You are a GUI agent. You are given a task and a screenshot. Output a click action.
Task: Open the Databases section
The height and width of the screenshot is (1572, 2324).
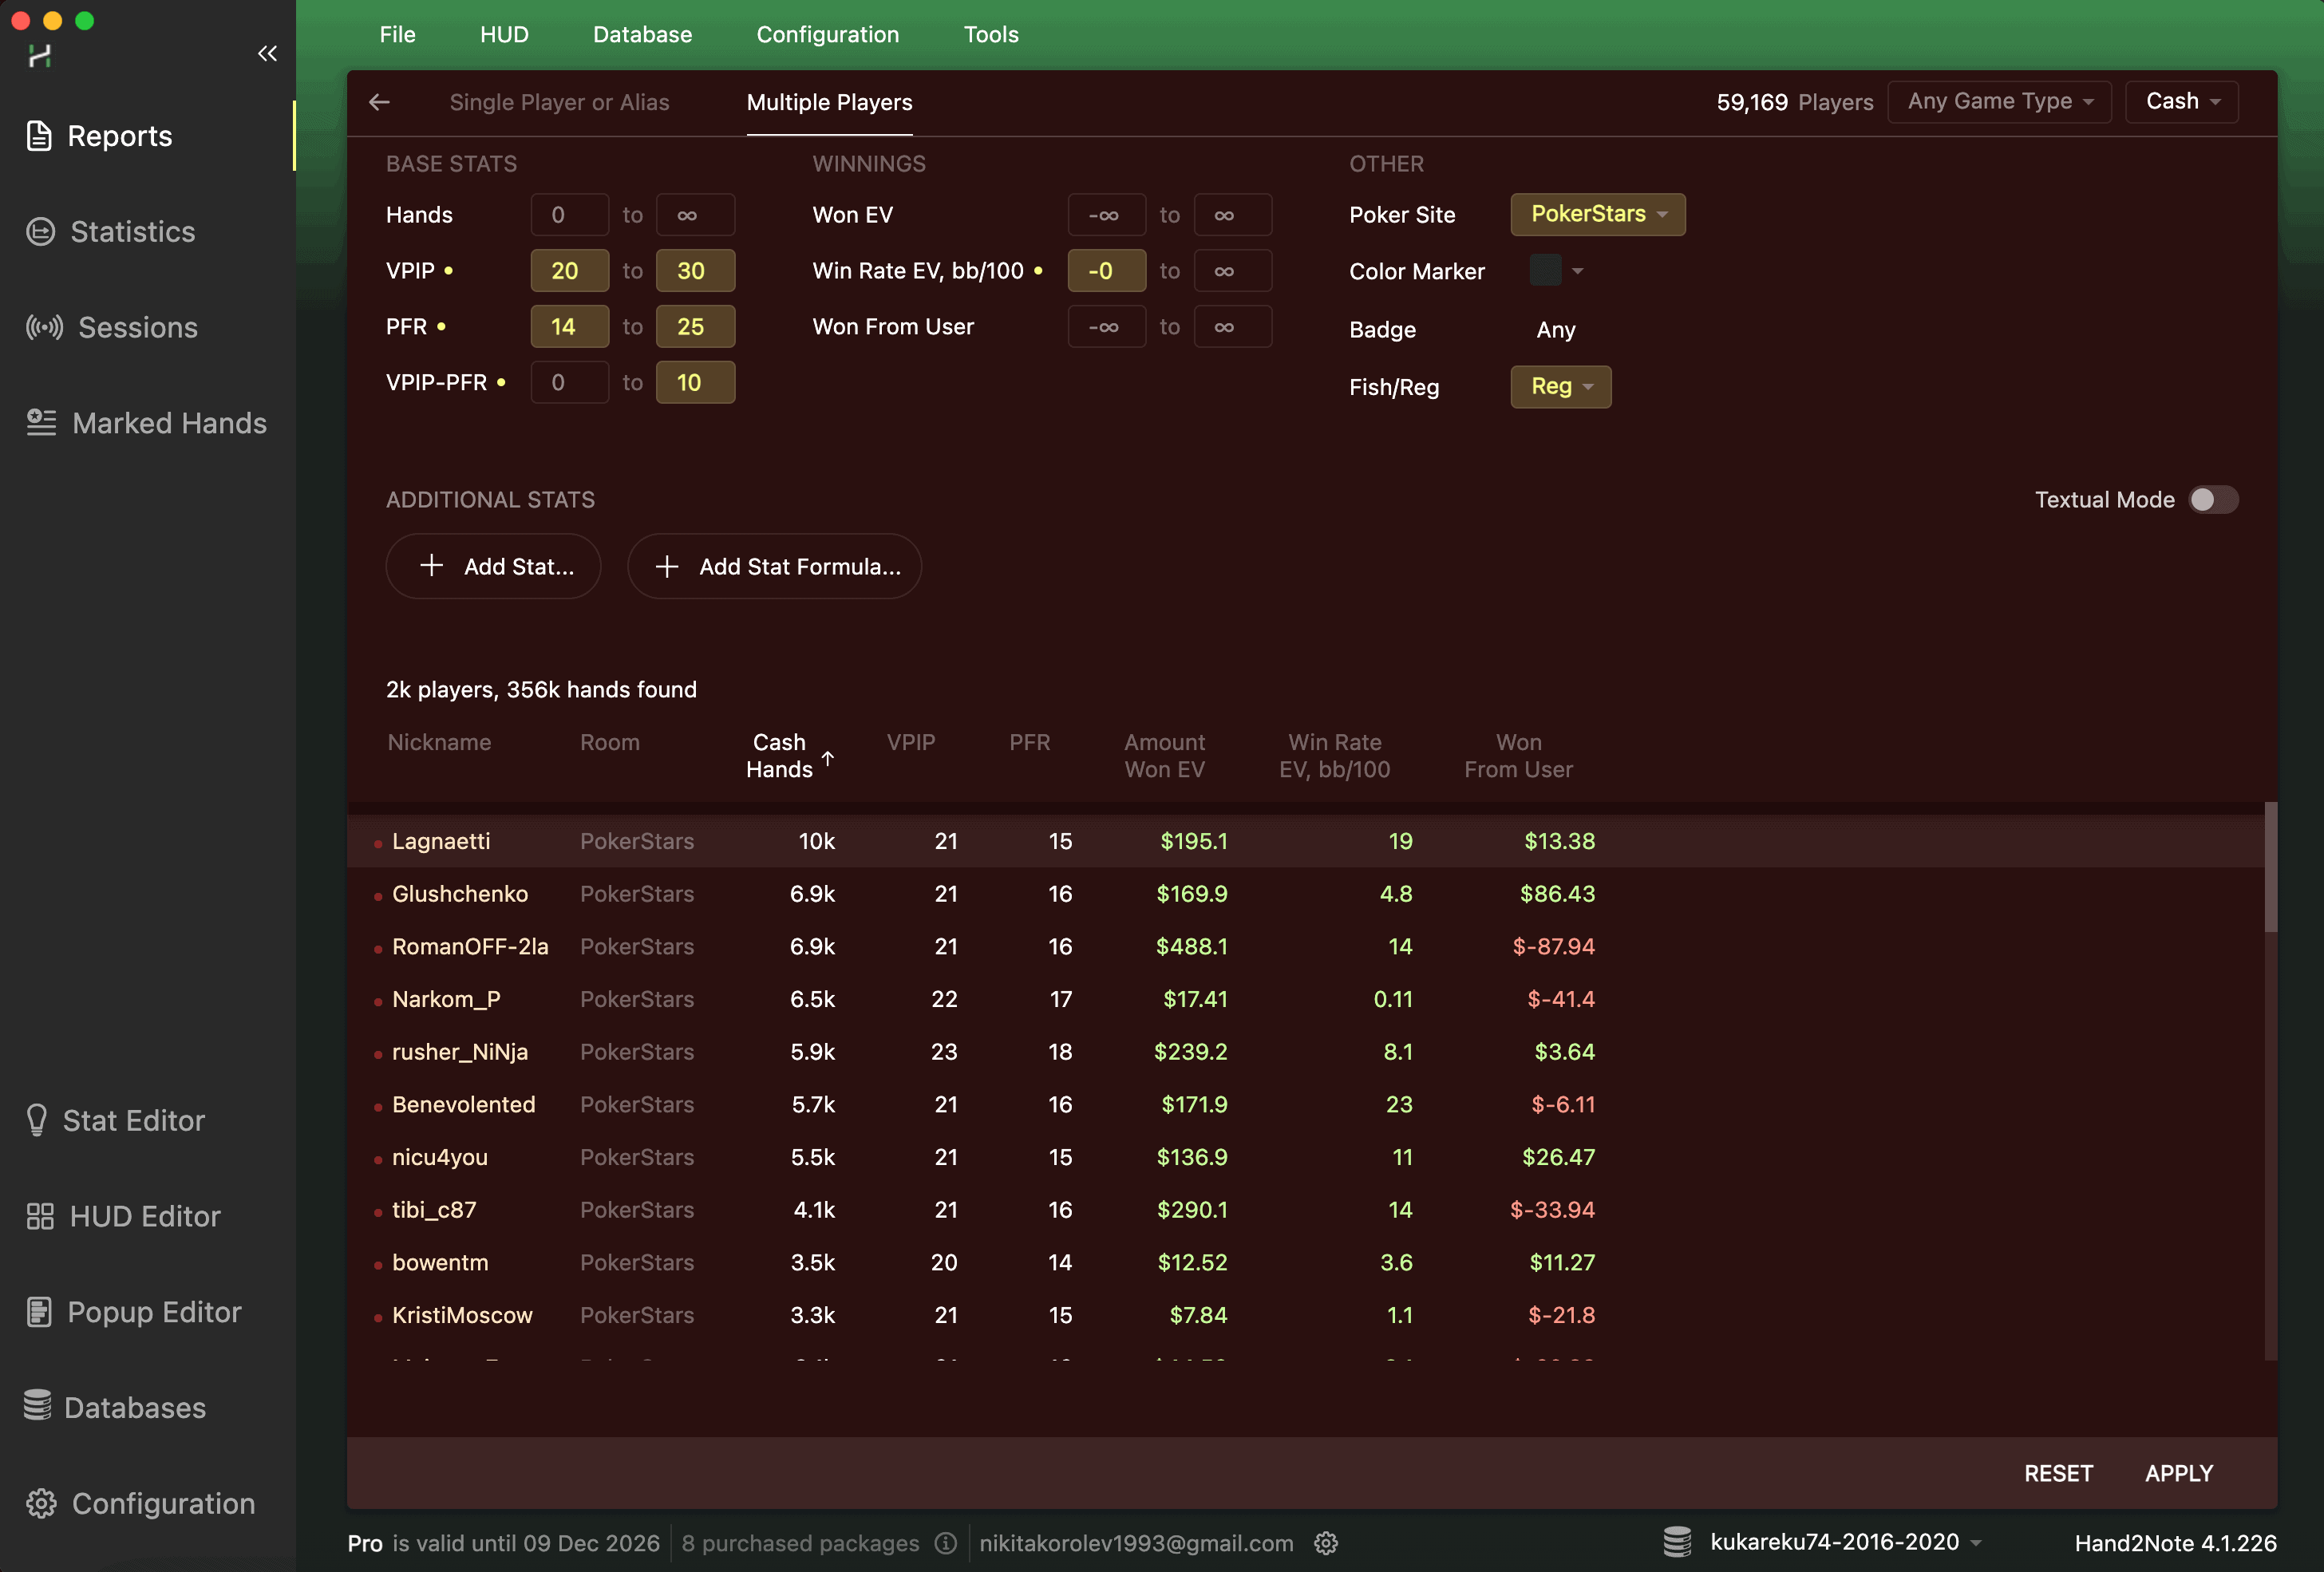coord(133,1407)
